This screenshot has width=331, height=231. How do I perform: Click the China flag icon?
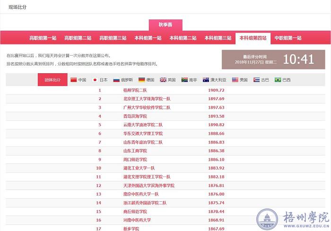pyautogui.click(x=73, y=80)
